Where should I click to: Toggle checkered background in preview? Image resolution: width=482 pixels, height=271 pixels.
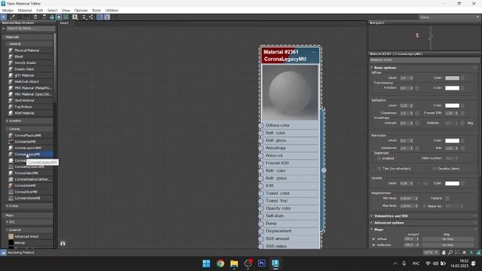tap(66, 17)
